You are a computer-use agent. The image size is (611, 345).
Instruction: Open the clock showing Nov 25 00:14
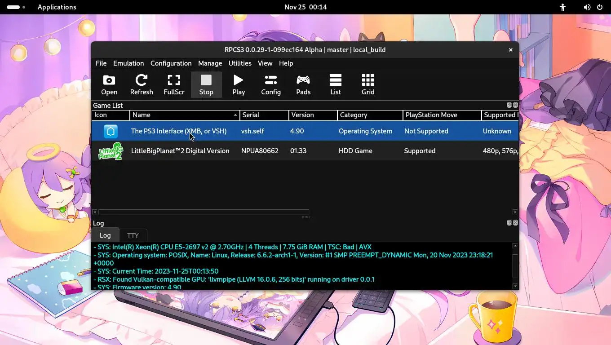(305, 7)
